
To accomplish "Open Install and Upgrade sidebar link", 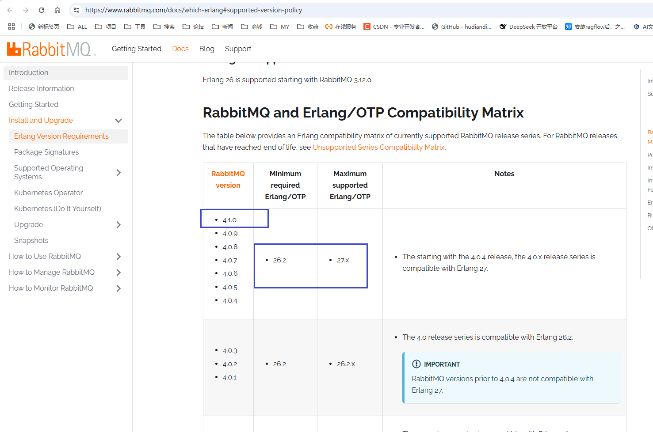I will (41, 120).
